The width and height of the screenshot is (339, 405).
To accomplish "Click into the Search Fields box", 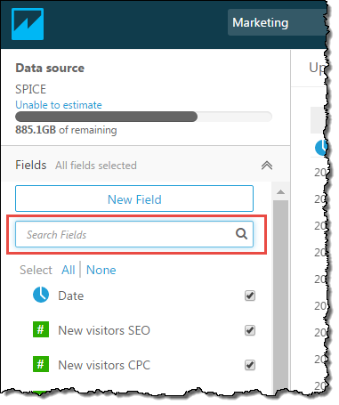I will click(x=134, y=234).
